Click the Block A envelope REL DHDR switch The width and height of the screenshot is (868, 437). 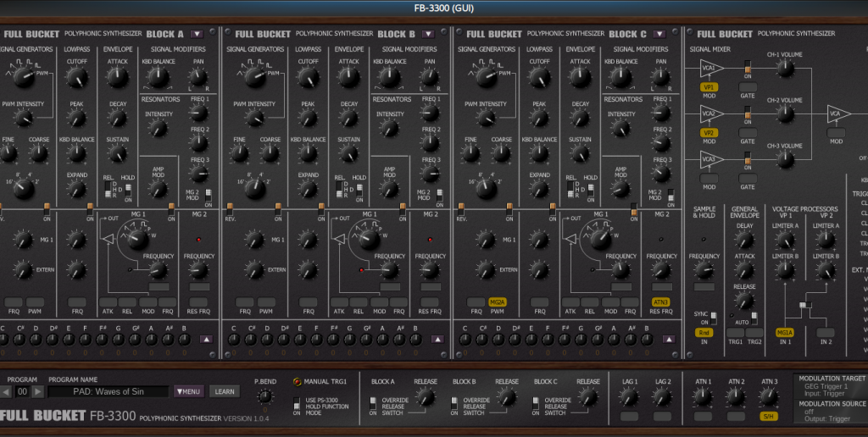click(x=108, y=190)
